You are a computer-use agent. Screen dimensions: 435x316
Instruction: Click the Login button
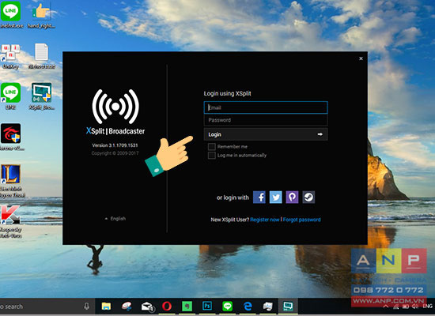(266, 134)
